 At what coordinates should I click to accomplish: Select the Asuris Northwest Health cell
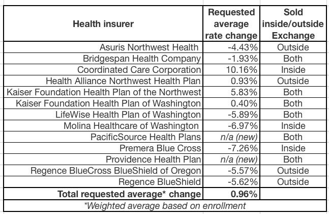(148, 47)
